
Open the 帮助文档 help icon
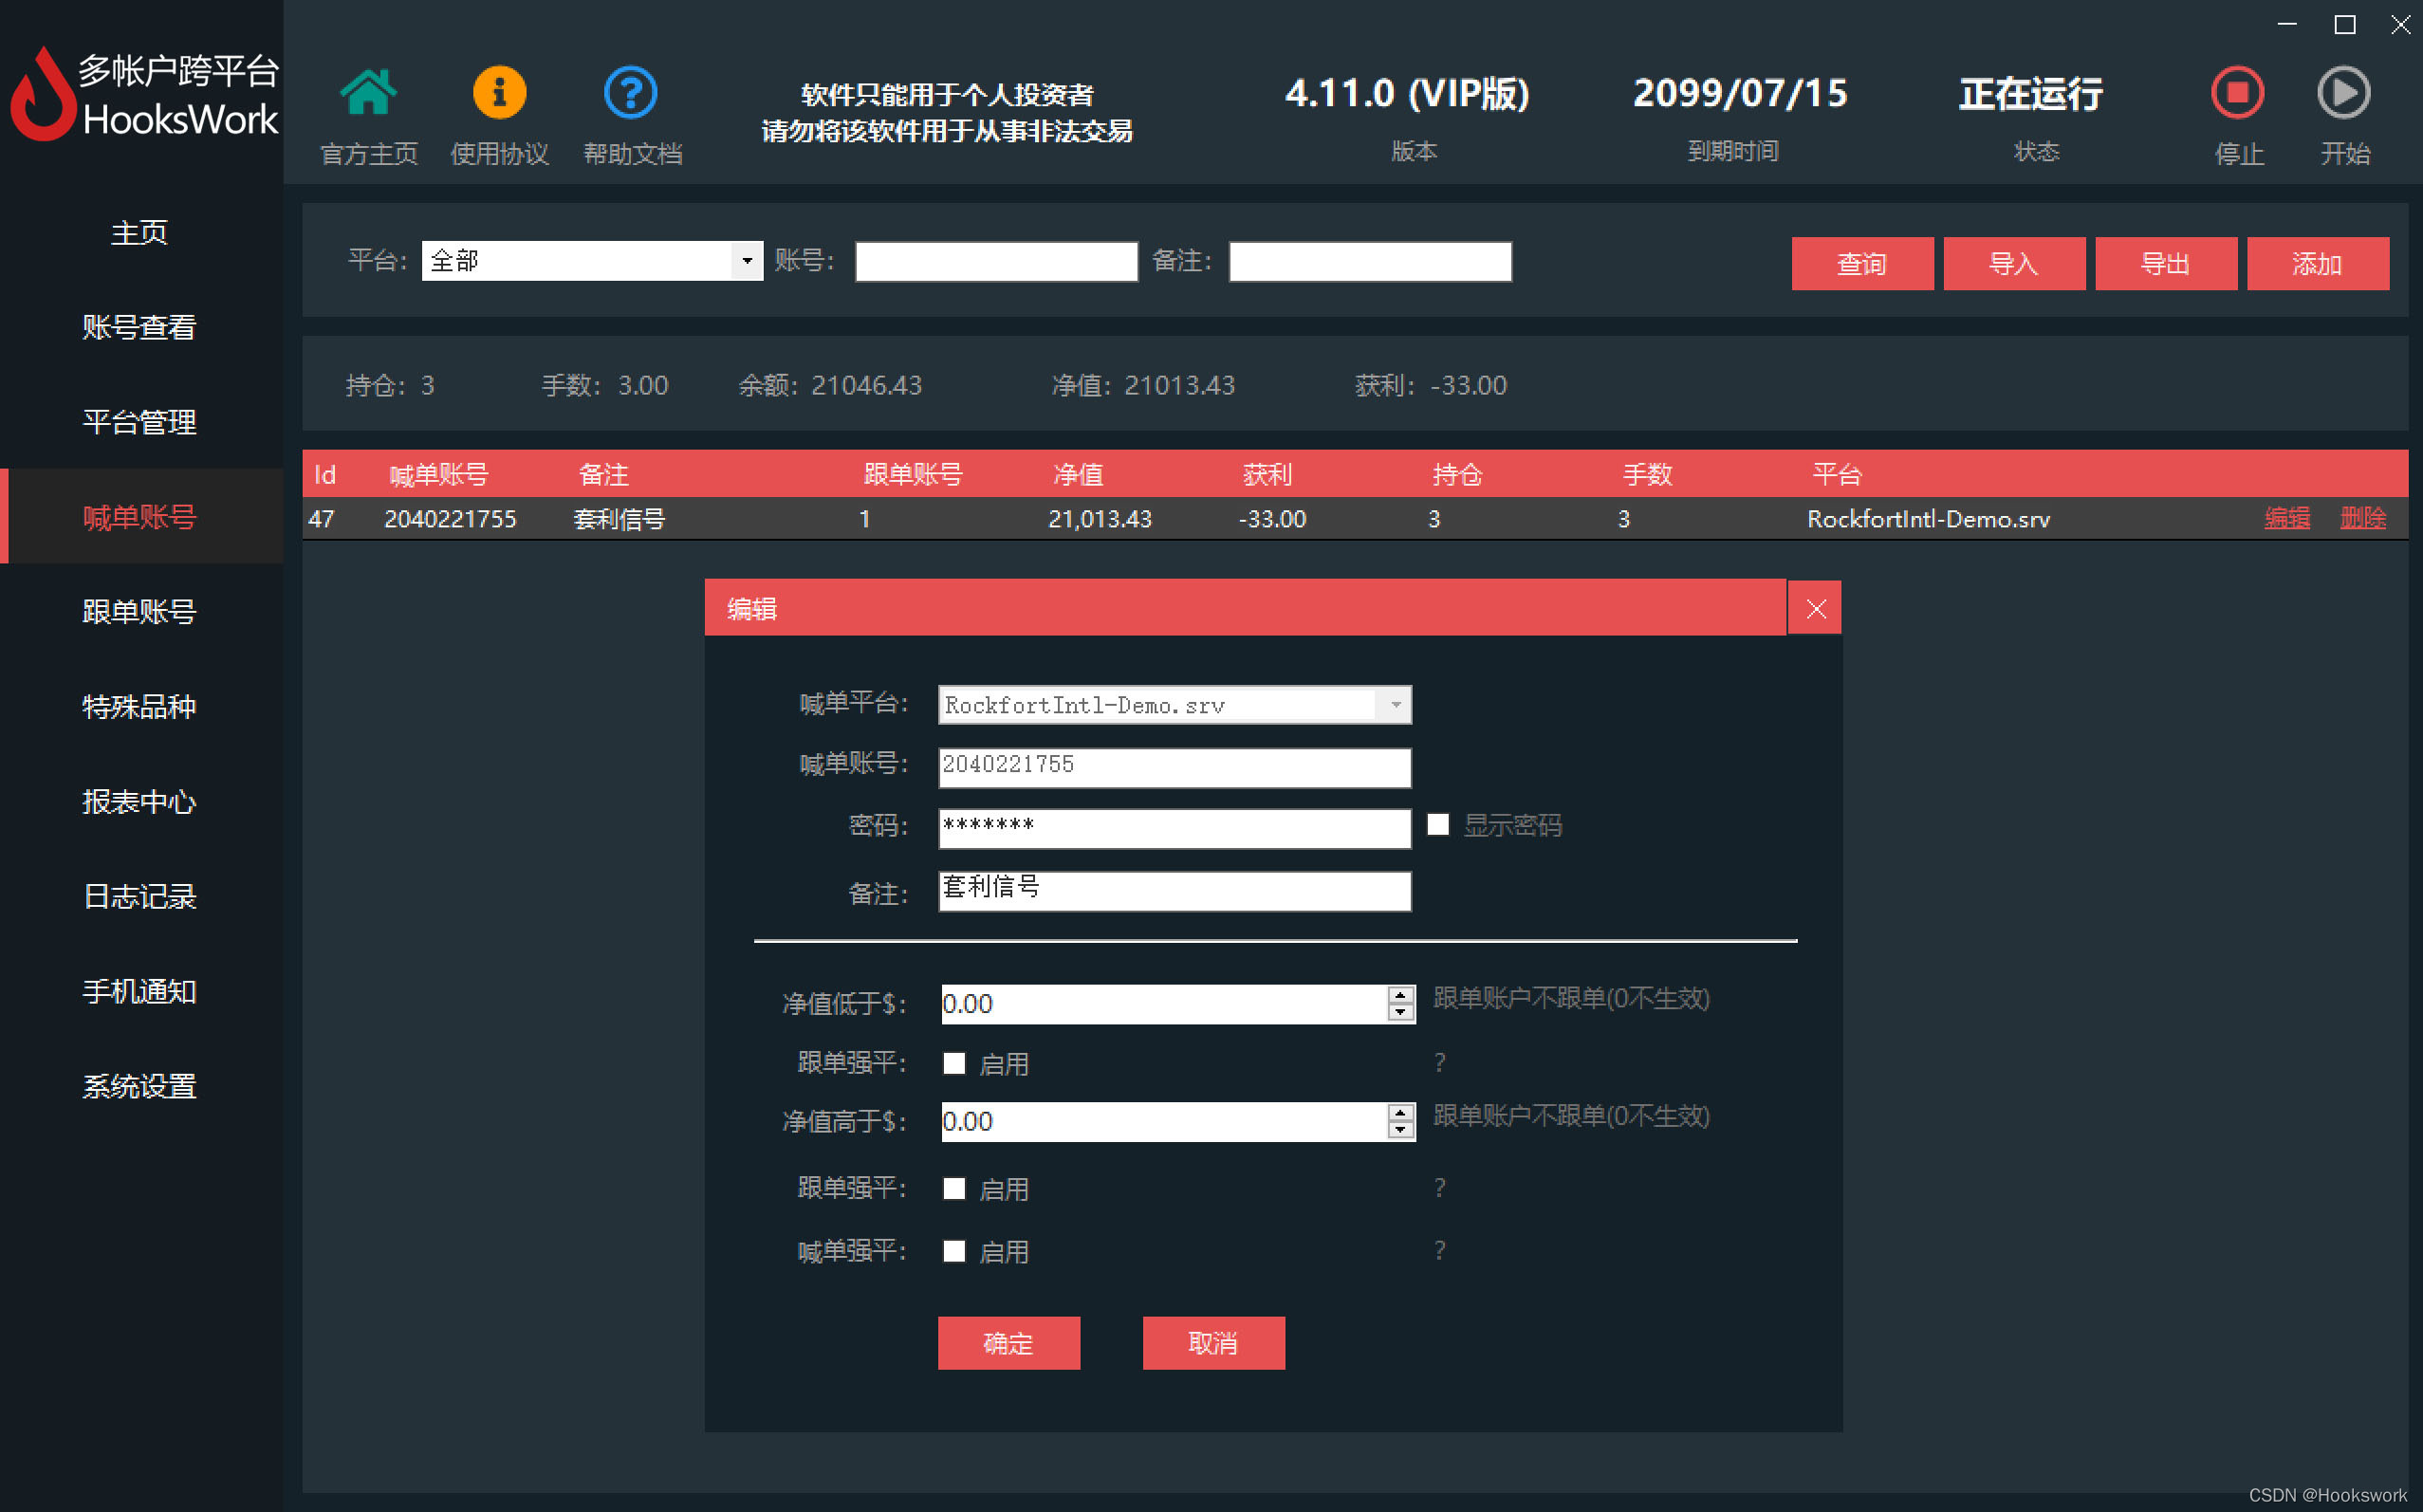[631, 91]
